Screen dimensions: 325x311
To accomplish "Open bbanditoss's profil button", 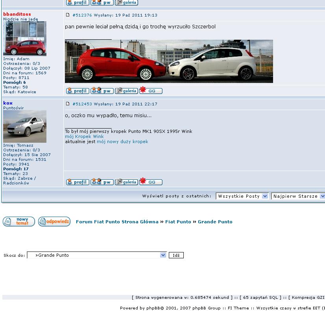I will [78, 91].
